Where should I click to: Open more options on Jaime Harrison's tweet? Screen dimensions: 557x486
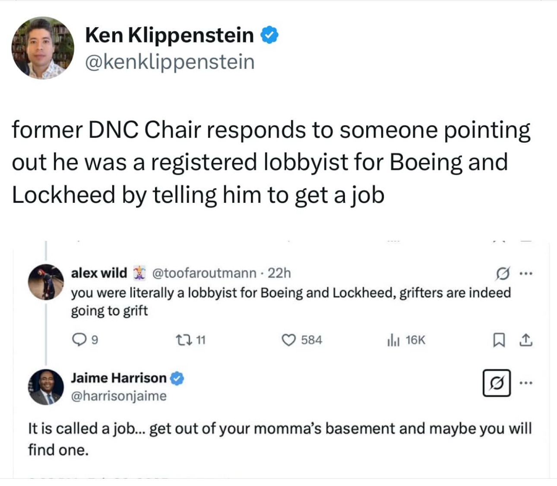(x=526, y=383)
